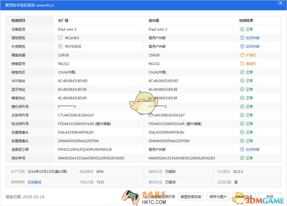
Task: Click the green check icon in 后置摄像头 row
Action: pyautogui.click(x=242, y=132)
